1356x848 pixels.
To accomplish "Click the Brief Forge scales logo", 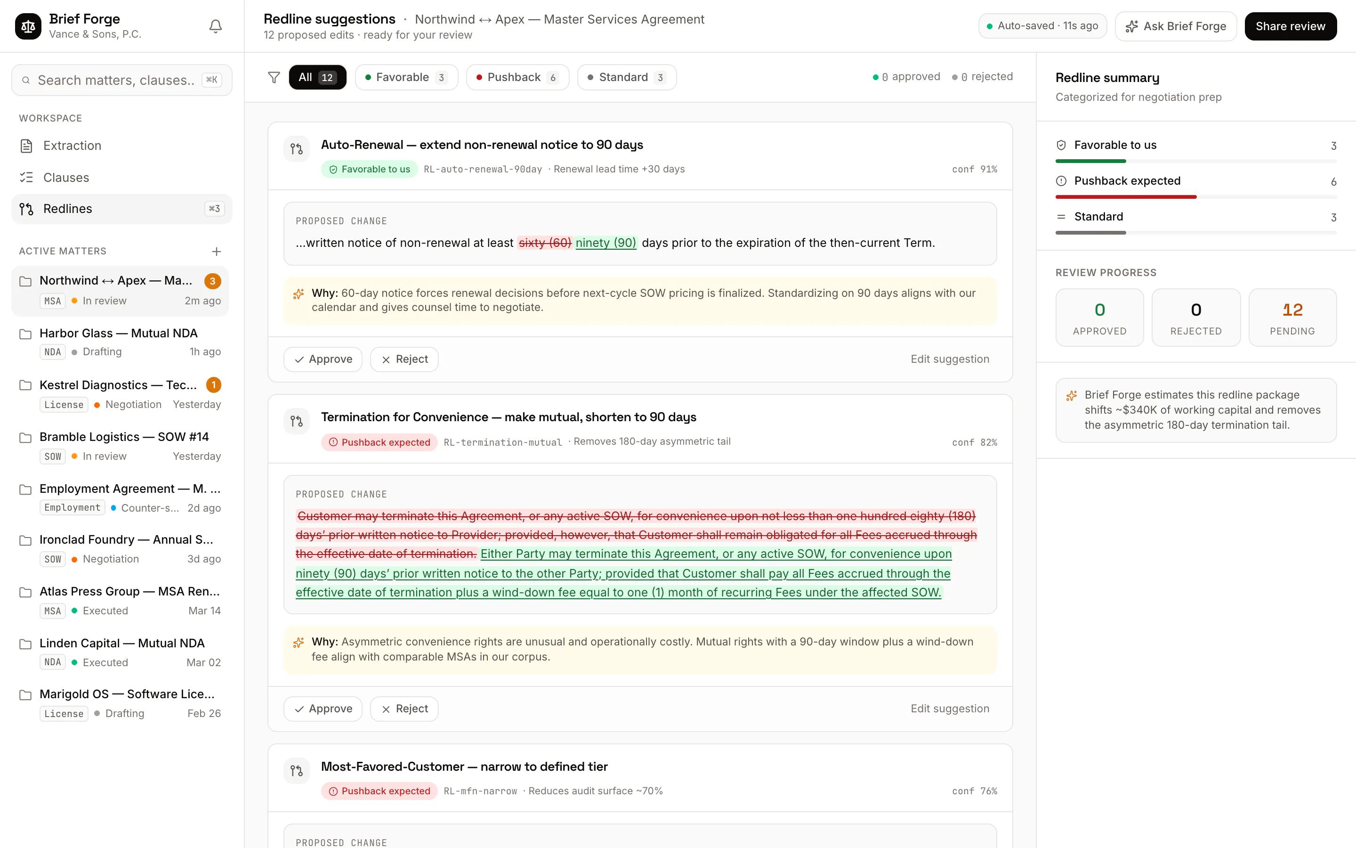I will [28, 26].
